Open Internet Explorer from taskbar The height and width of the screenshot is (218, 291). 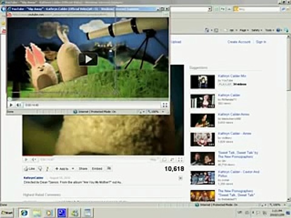(24, 213)
